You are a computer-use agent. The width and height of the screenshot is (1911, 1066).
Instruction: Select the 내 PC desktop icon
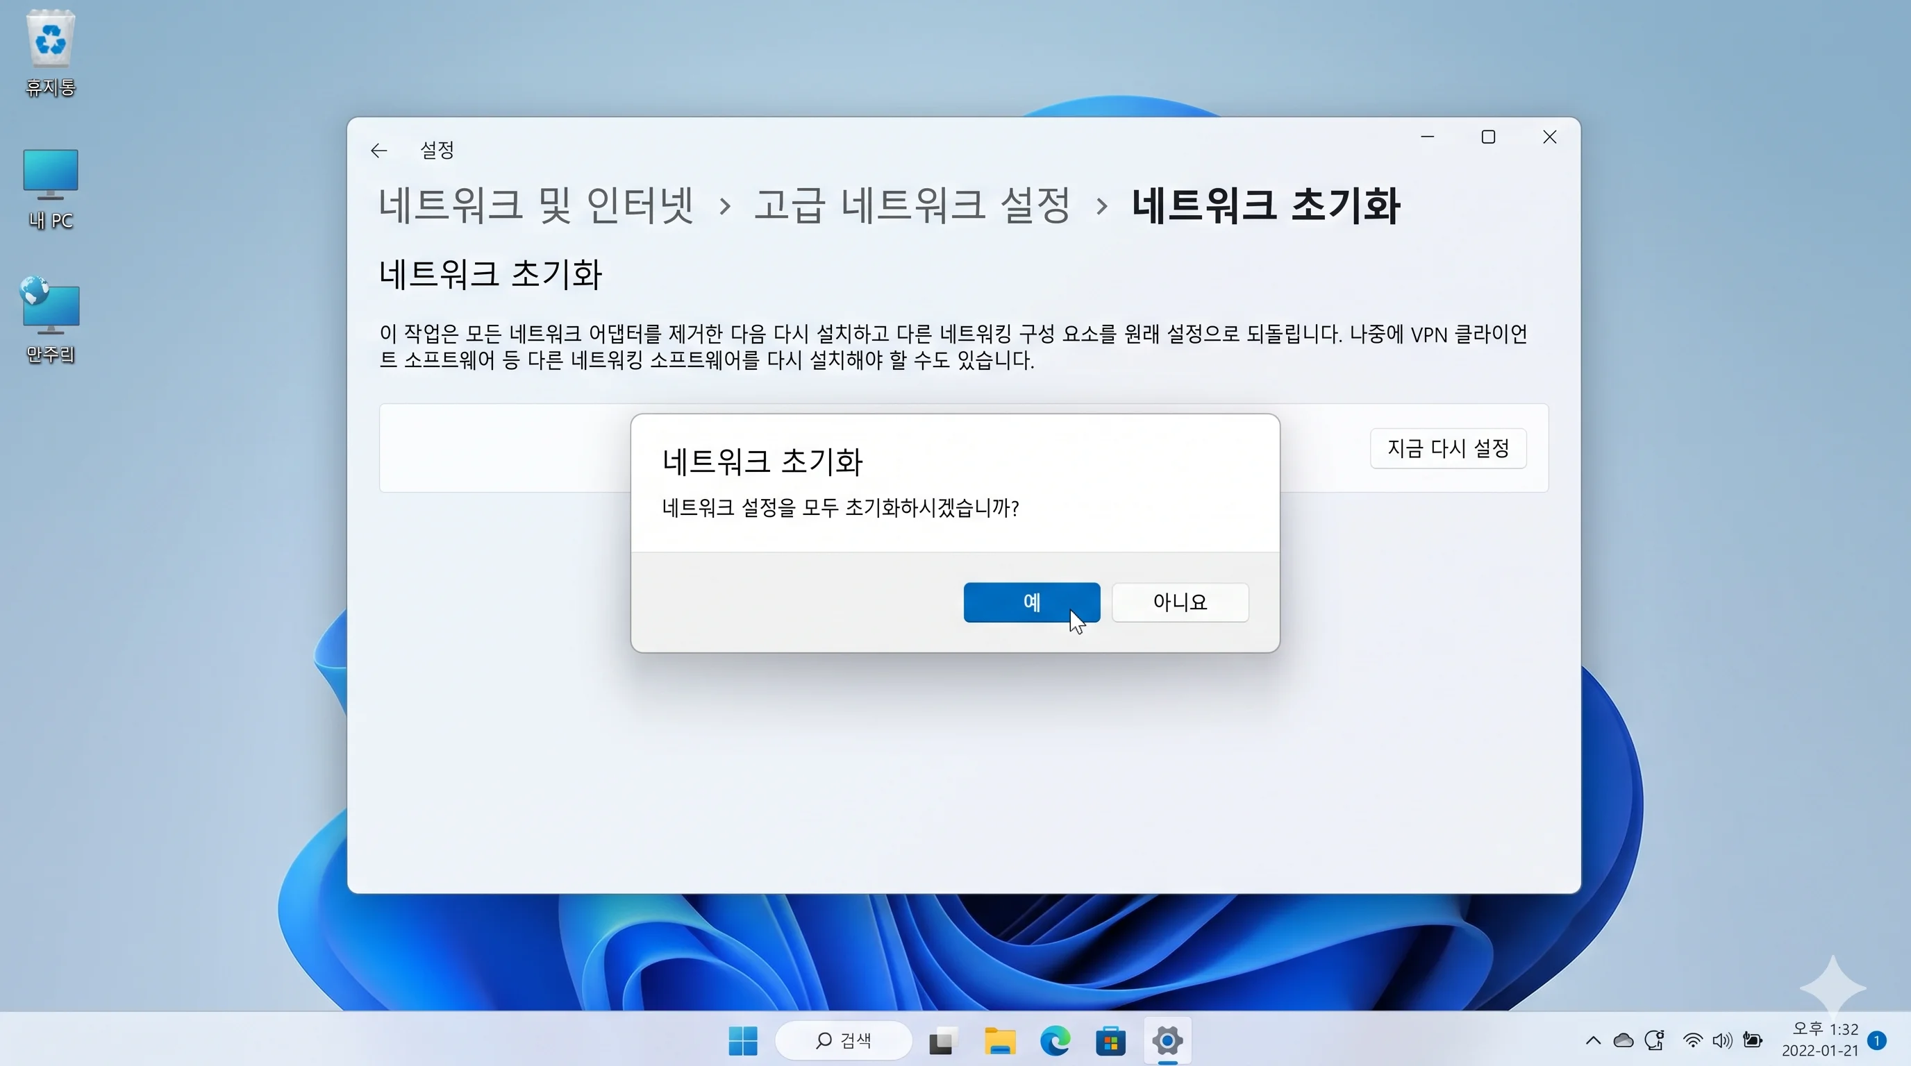pos(51,189)
